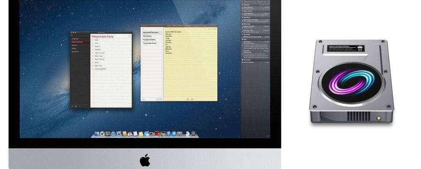
Task: Check off Pigs in a Blanket reminder
Action: (x=93, y=59)
